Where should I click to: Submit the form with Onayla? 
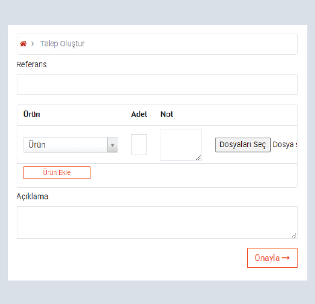coord(272,258)
